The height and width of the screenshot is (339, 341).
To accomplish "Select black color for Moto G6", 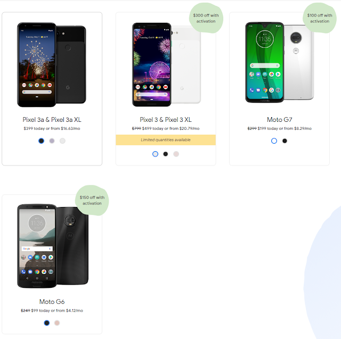I will point(46,323).
